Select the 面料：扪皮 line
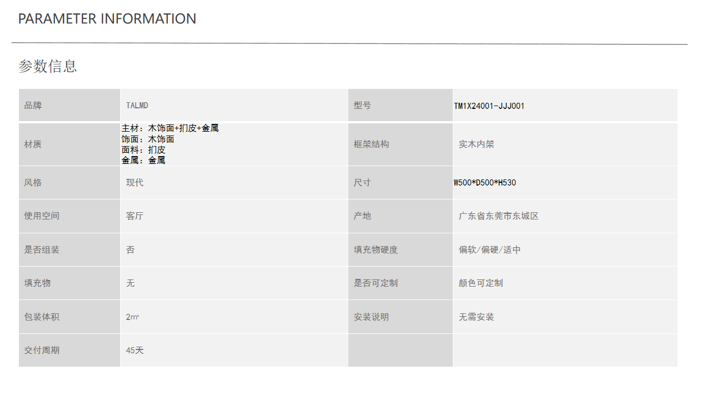Viewport: 712px width, 400px height. coord(144,149)
